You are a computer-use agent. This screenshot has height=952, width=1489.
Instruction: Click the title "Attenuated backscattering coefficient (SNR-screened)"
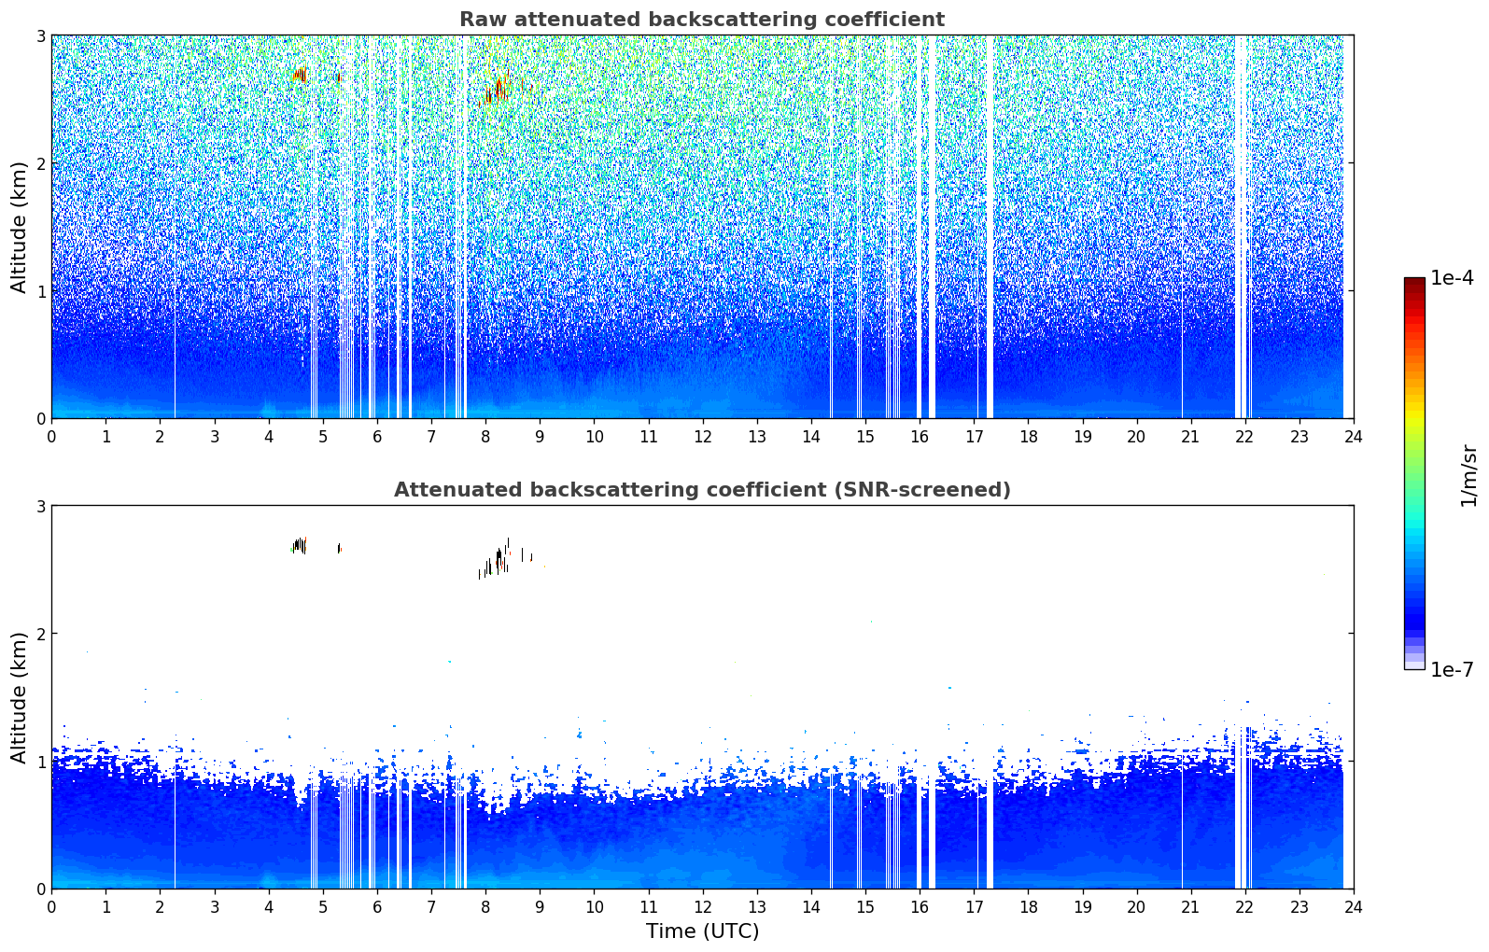(702, 490)
